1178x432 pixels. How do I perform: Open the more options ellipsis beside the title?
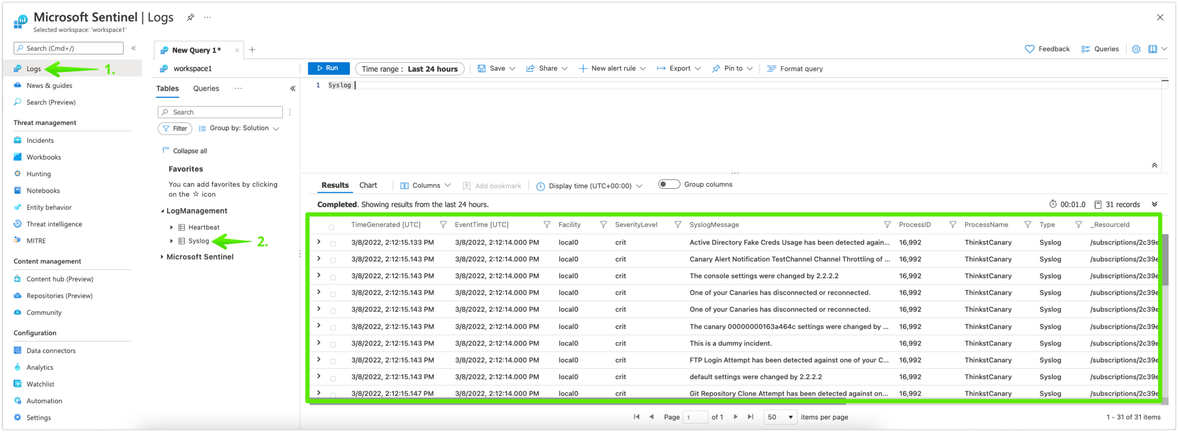208,17
